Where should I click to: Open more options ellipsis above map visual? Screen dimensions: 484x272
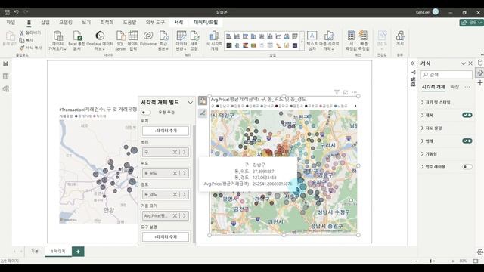point(355,92)
